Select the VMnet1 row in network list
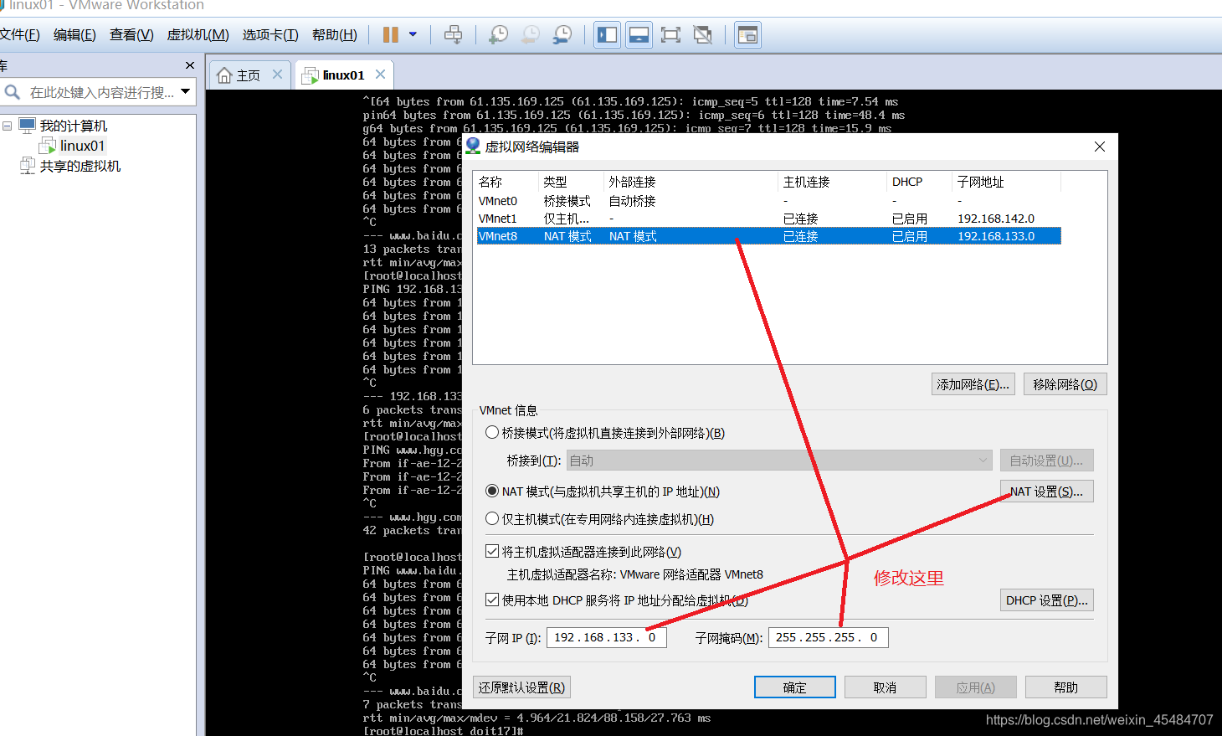This screenshot has width=1222, height=736. point(768,219)
